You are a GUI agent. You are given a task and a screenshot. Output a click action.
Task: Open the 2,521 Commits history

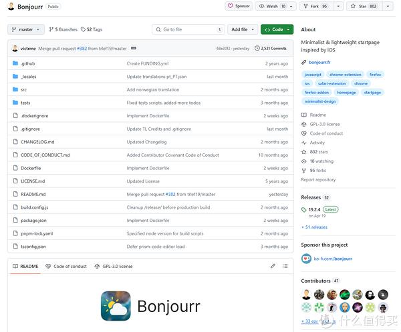pyautogui.click(x=271, y=48)
